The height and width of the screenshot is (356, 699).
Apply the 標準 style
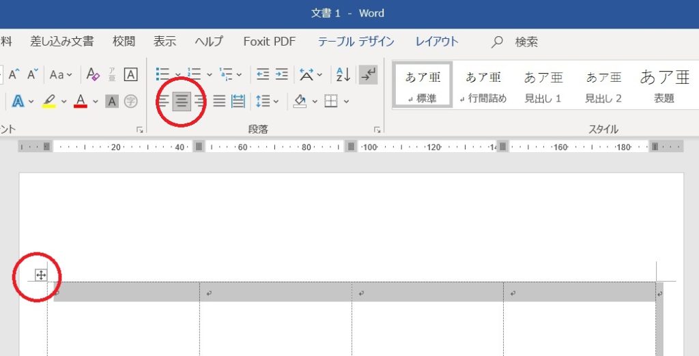(x=422, y=85)
